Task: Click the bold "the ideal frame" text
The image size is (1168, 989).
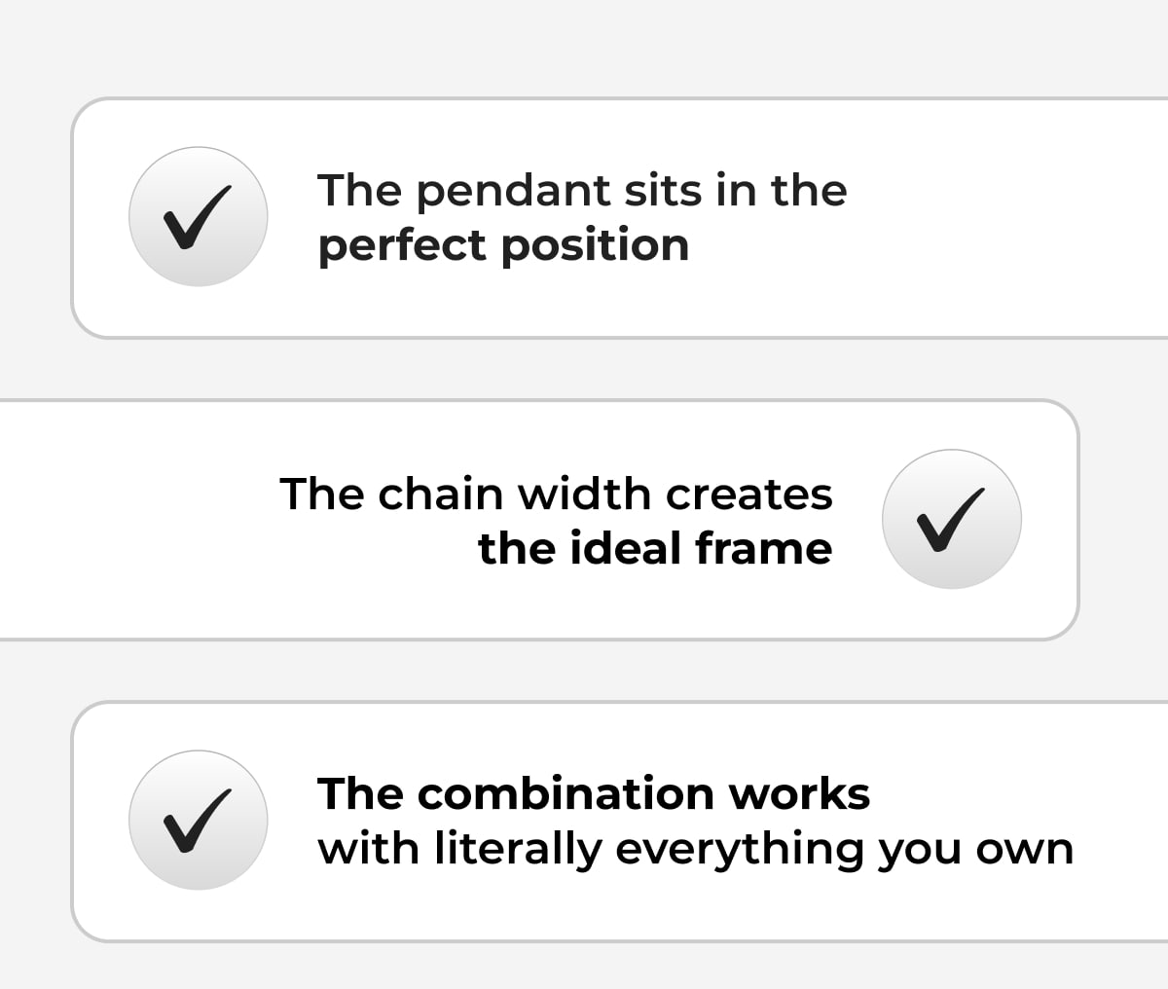Action: pyautogui.click(x=655, y=548)
